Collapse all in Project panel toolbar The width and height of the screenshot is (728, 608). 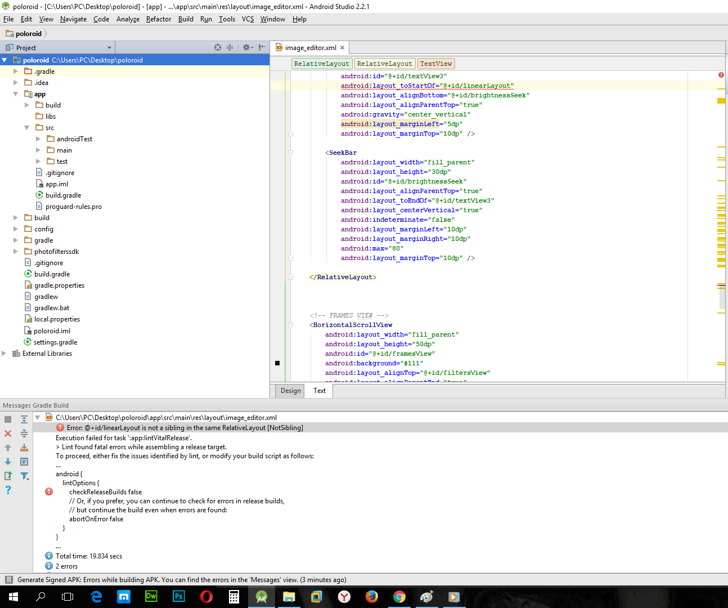pos(230,47)
